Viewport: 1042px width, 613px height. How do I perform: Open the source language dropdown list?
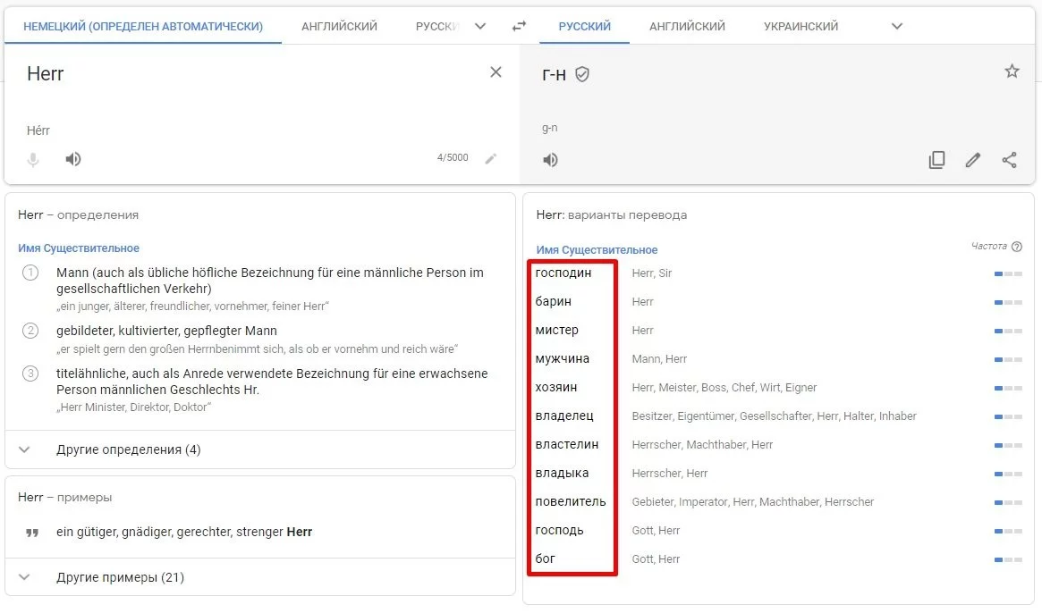pos(480,26)
